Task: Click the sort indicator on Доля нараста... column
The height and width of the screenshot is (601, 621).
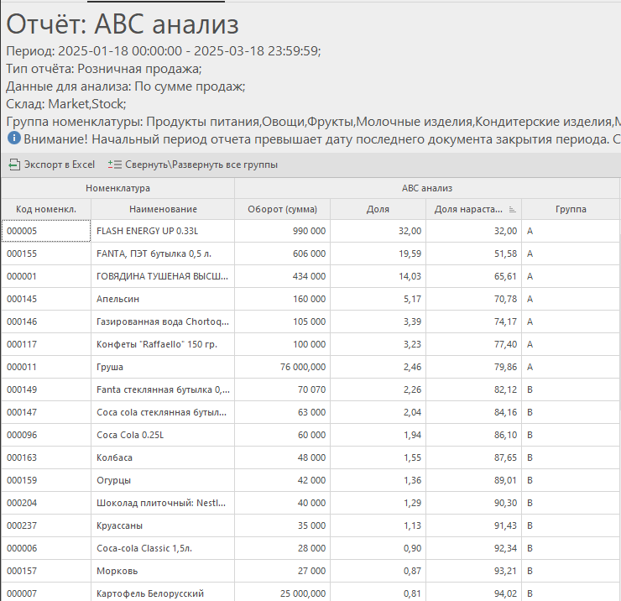Action: point(512,209)
